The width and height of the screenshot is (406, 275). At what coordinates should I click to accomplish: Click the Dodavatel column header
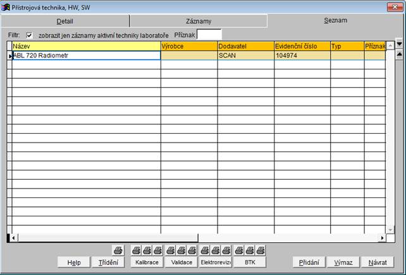(x=246, y=46)
